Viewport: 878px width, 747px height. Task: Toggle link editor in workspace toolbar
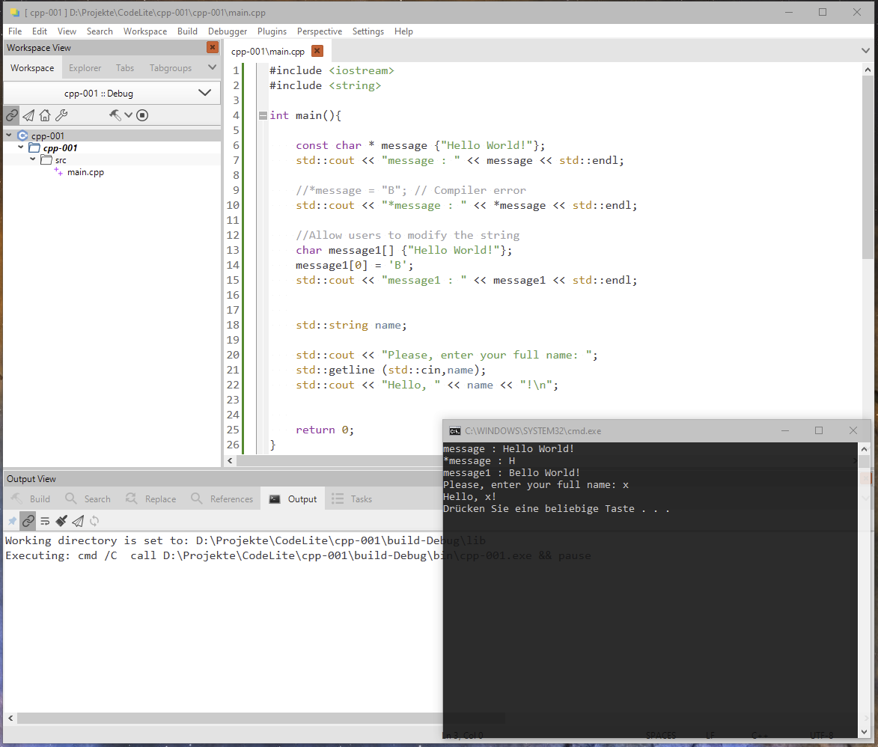[x=12, y=115]
